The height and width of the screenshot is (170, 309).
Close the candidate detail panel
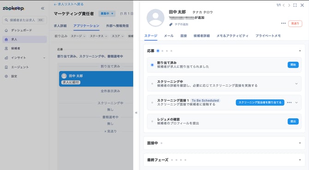(x=302, y=5)
